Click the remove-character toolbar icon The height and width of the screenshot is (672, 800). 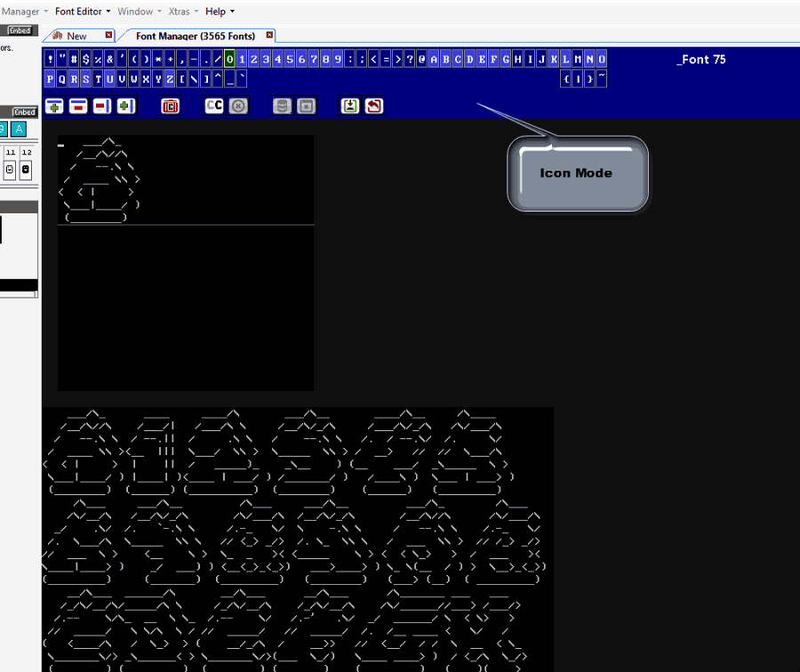click(77, 106)
